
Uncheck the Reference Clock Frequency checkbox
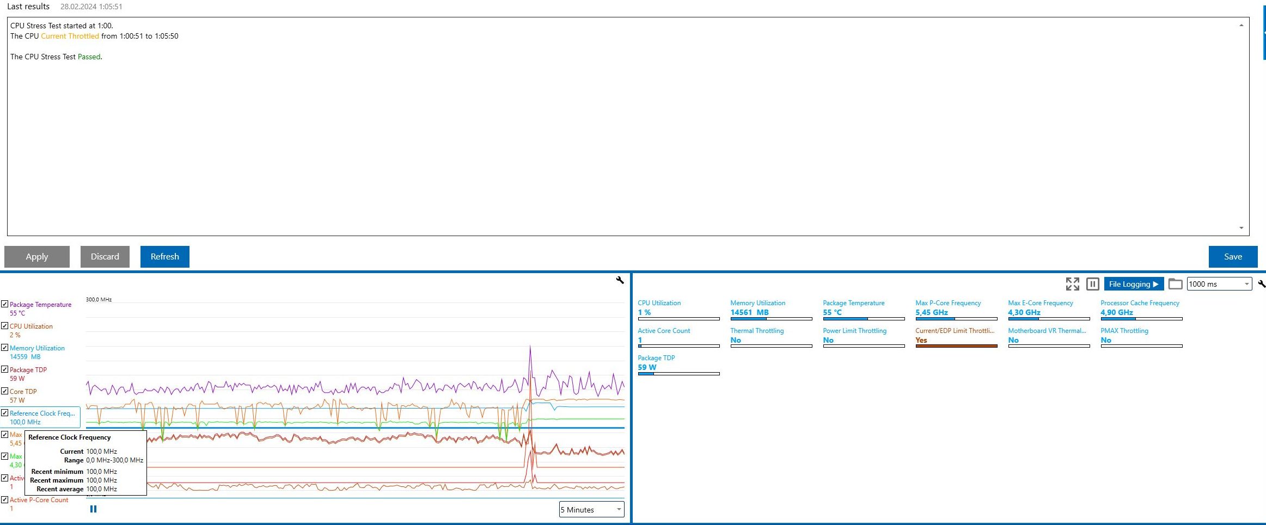(4, 413)
